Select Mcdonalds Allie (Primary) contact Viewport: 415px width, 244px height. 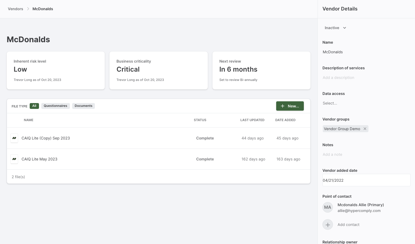click(361, 205)
